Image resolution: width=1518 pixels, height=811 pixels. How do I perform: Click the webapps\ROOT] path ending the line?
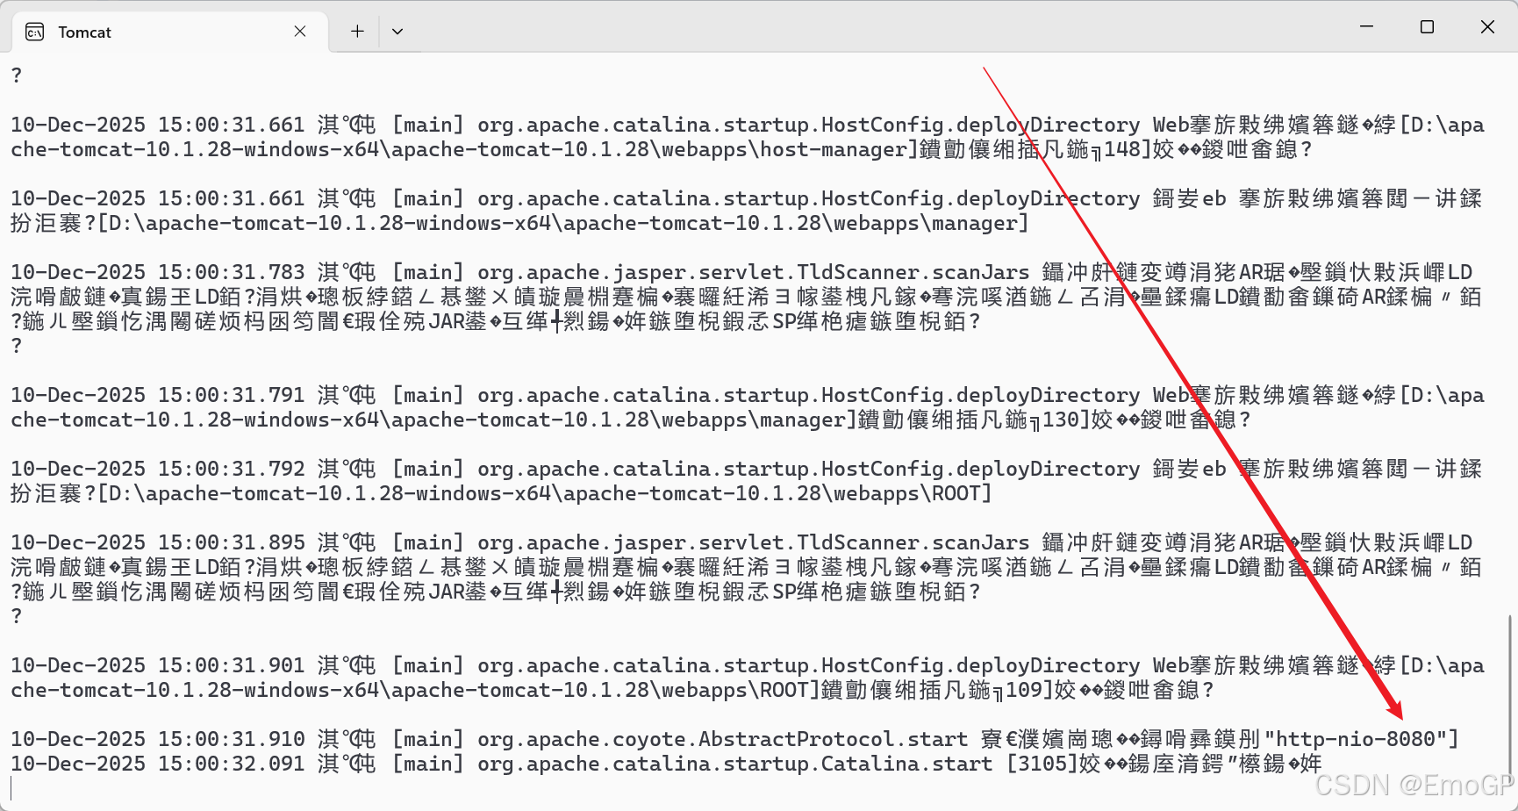pyautogui.click(x=913, y=493)
